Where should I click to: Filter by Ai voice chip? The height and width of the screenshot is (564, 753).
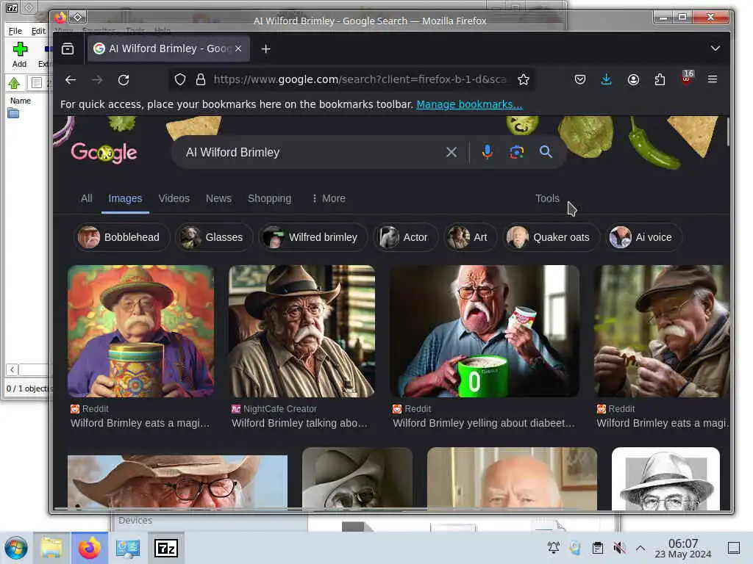[643, 237]
